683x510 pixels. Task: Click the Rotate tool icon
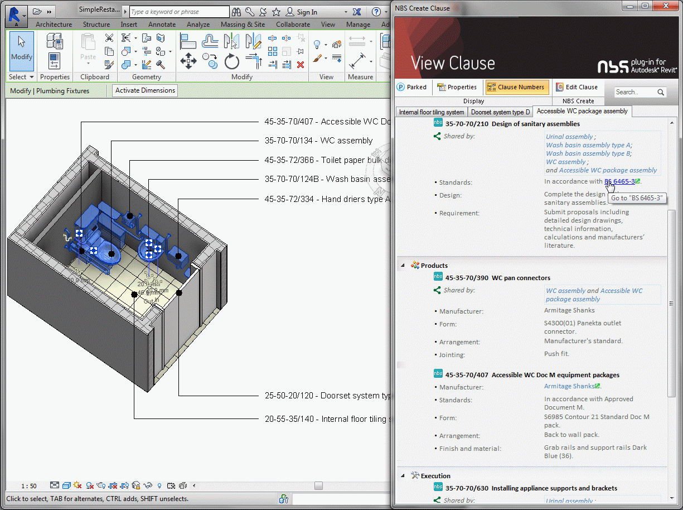tap(232, 61)
